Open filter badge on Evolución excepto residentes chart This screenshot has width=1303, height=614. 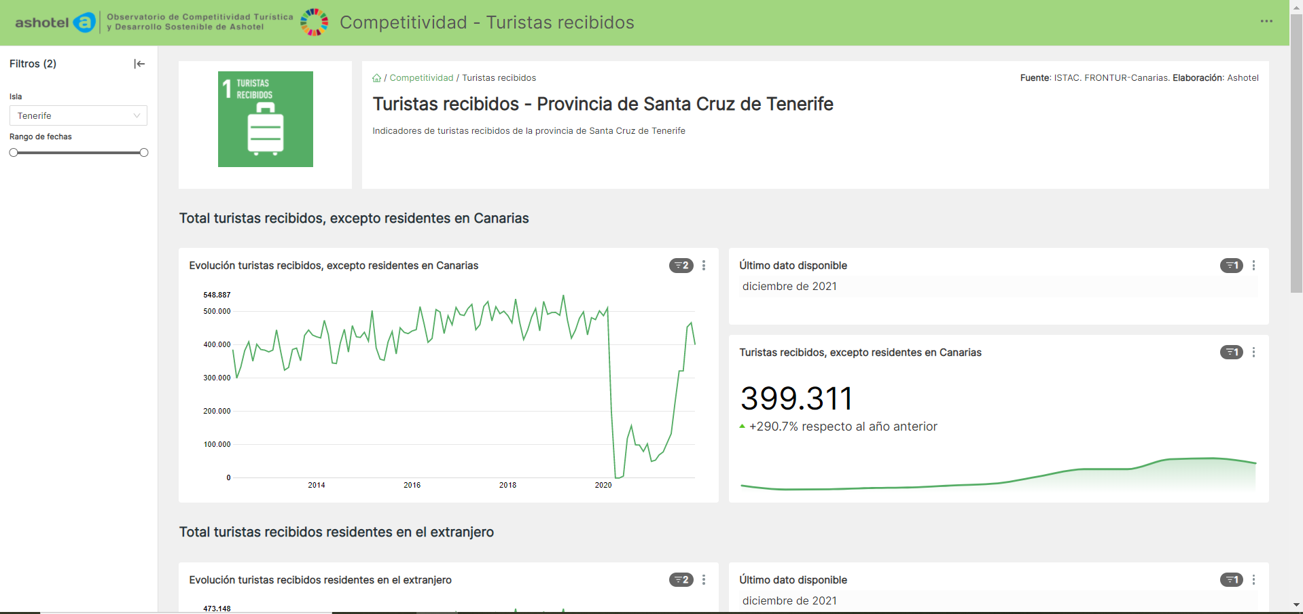pyautogui.click(x=681, y=266)
